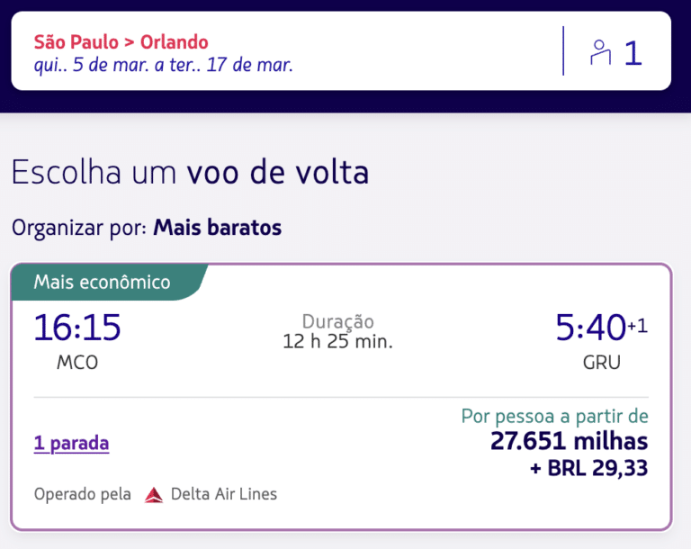
Task: Select the 27.651 milhas price
Action: tap(569, 441)
